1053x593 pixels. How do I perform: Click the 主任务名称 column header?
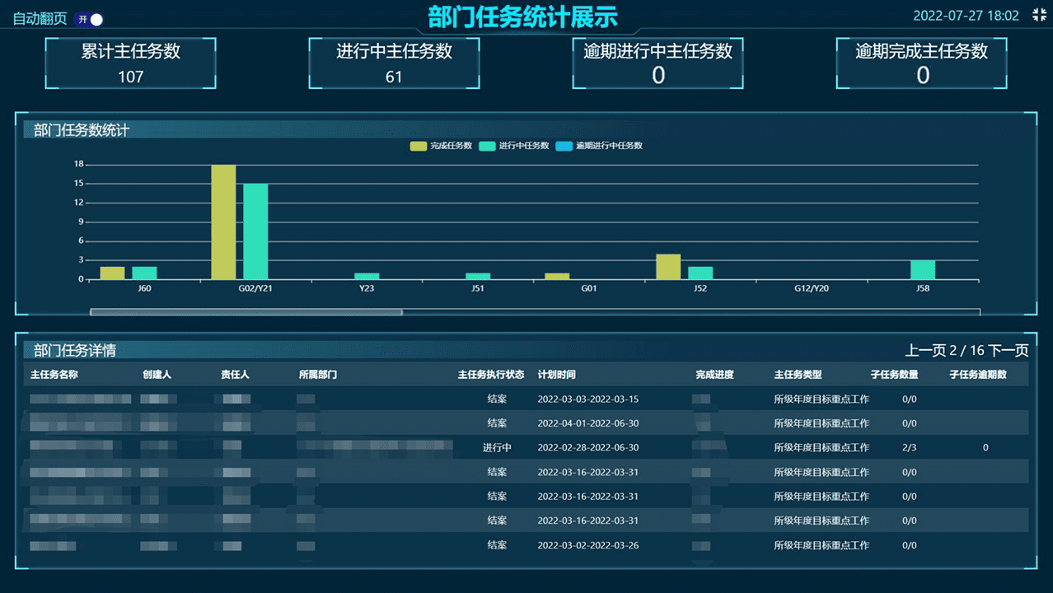click(55, 374)
